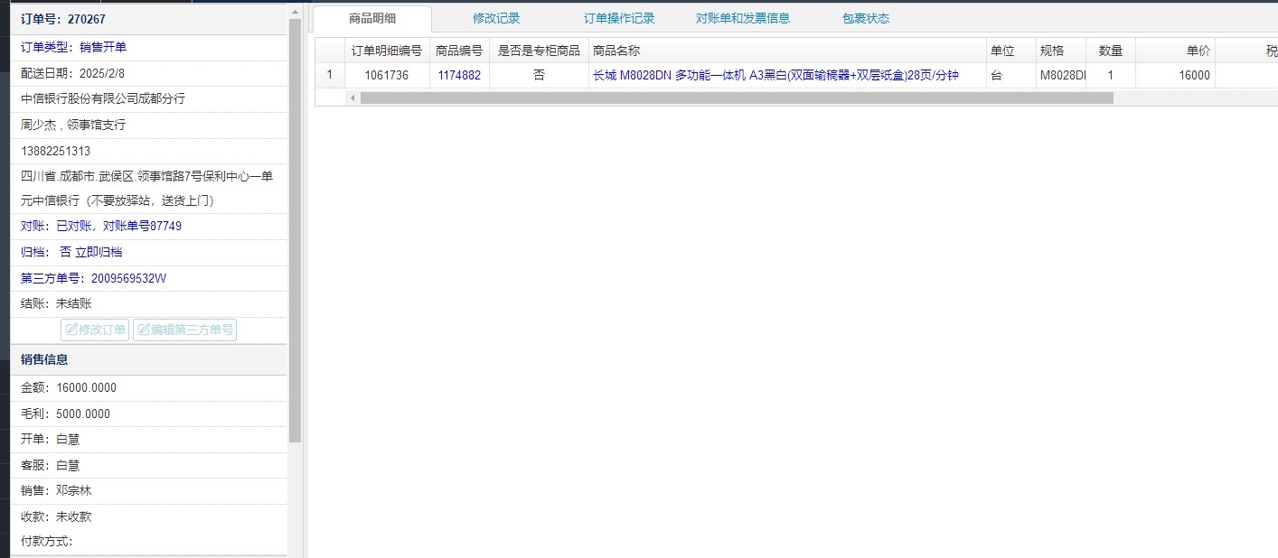The image size is (1278, 558).
Task: Click the 毛利：5000.0000 line
Action: click(x=66, y=414)
